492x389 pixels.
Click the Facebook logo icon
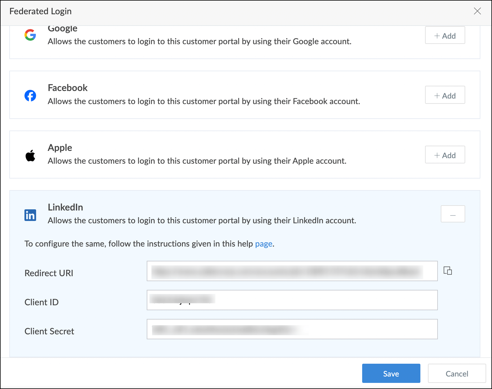(x=30, y=95)
